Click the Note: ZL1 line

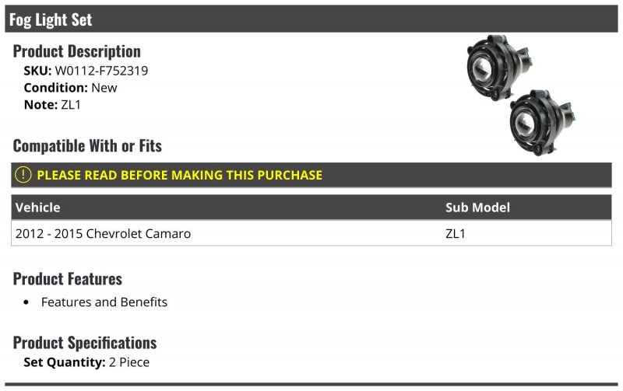52,105
